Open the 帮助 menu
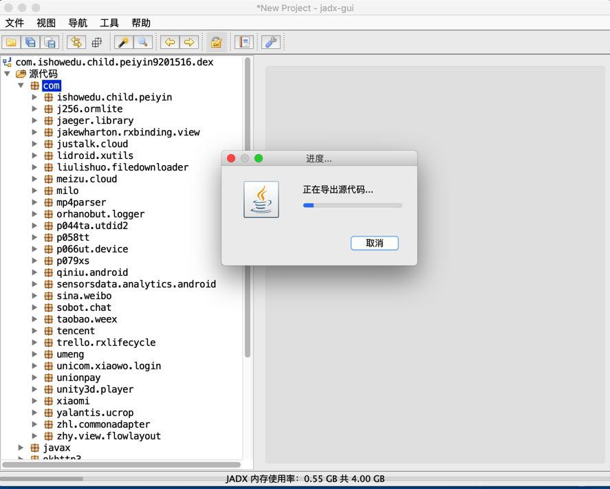The height and width of the screenshot is (489, 610). click(141, 23)
